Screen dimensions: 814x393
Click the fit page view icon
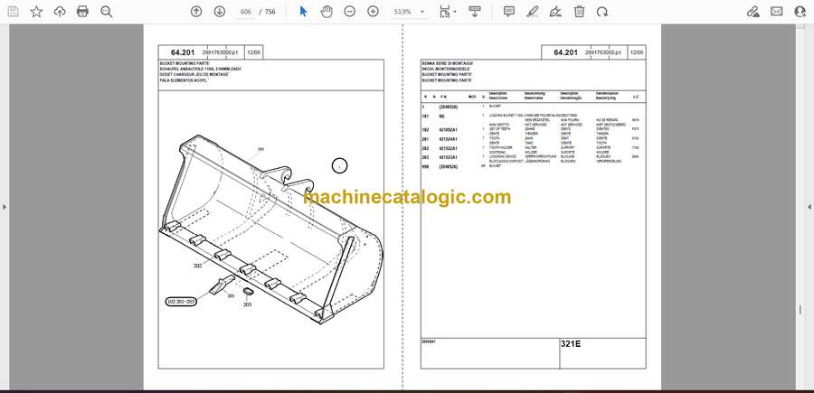click(444, 12)
